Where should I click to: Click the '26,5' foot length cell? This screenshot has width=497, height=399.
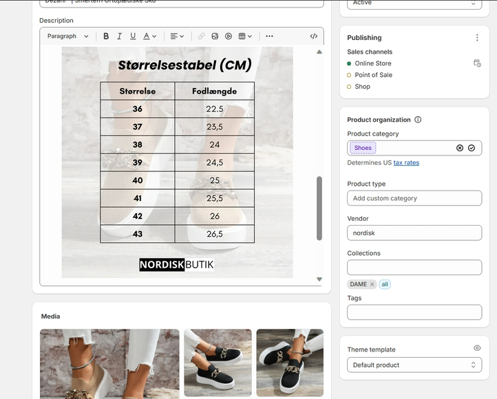(215, 234)
